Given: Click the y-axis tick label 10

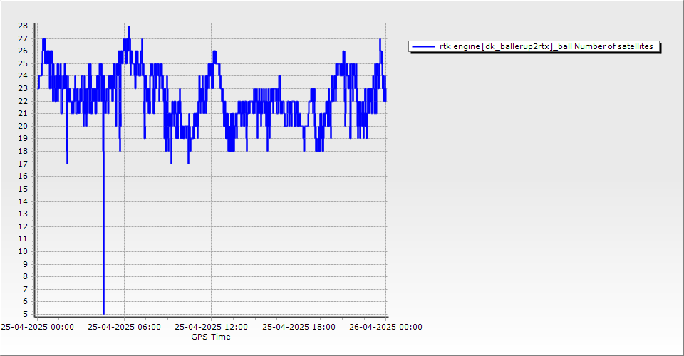Looking at the screenshot, I should 23,251.
